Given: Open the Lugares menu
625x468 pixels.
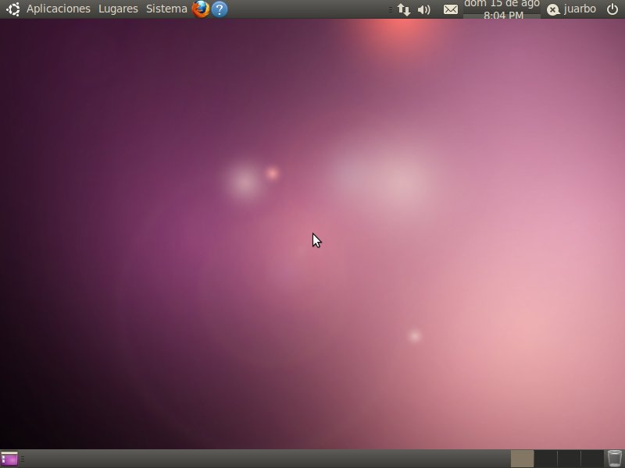Looking at the screenshot, I should pyautogui.click(x=118, y=9).
